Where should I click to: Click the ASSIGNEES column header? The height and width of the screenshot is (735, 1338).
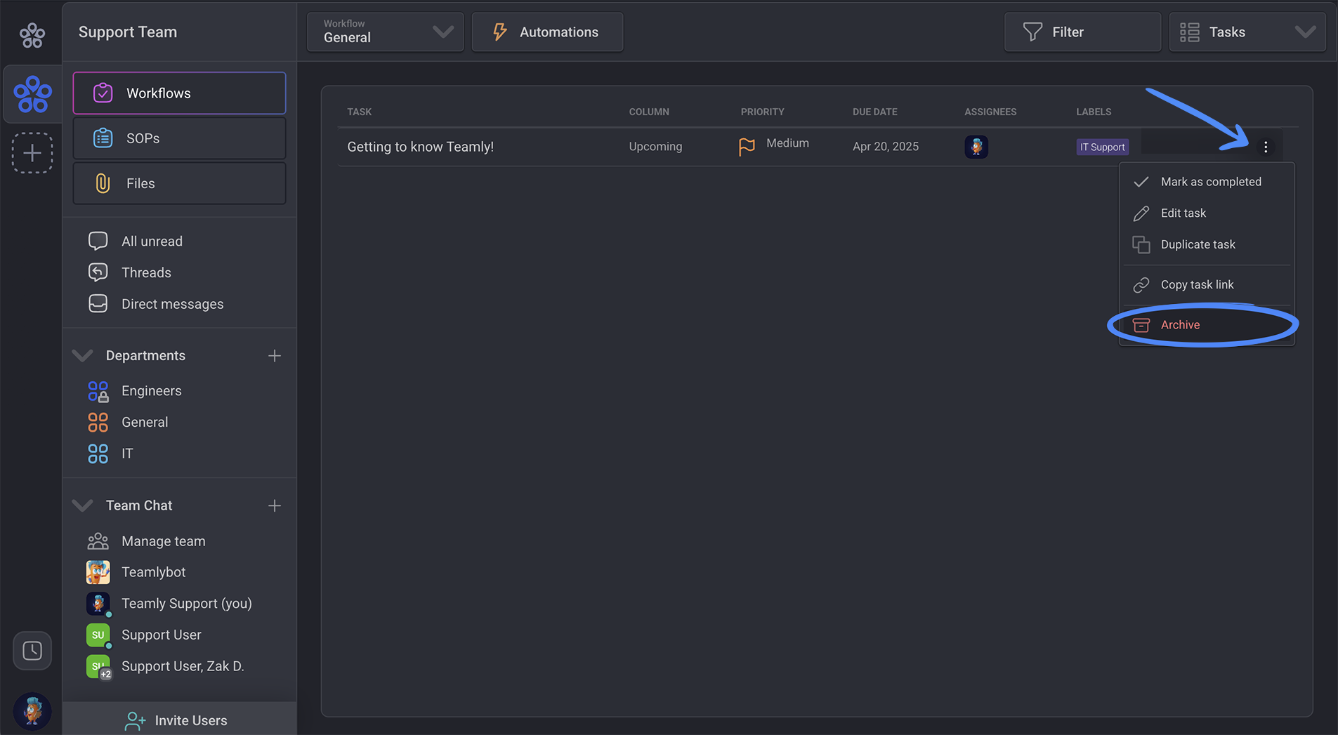click(990, 112)
